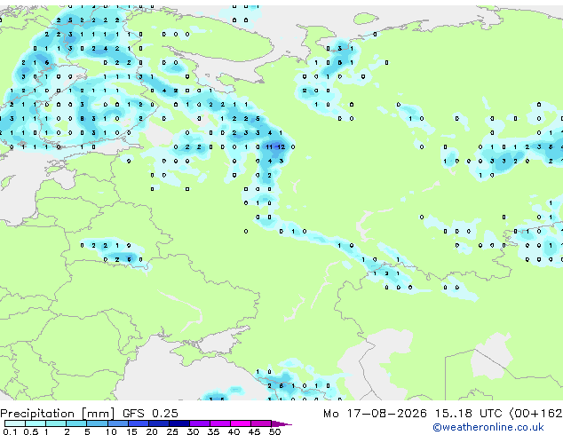Click the dark navy swatch between 25 and 30
This screenshot has width=563, height=435.
(x=178, y=423)
